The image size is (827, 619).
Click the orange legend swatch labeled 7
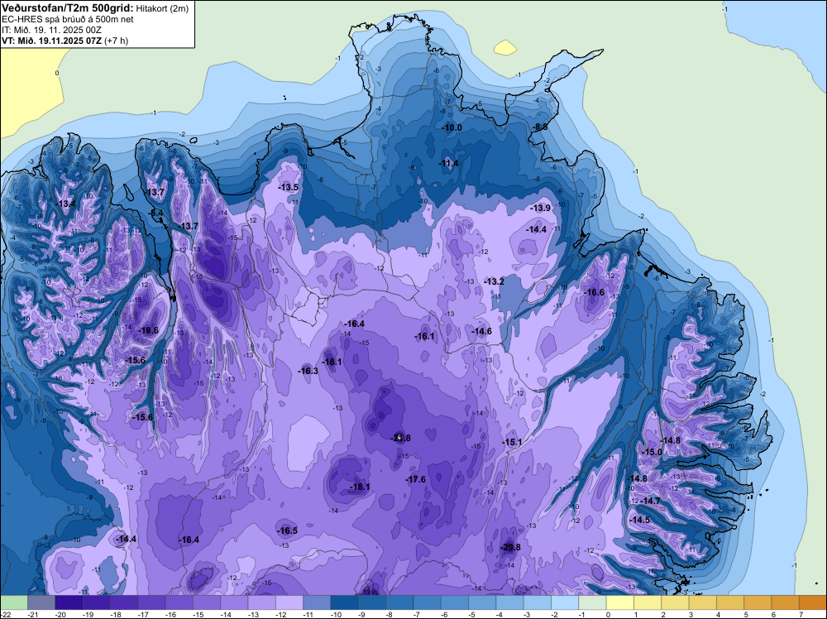pyautogui.click(x=812, y=602)
